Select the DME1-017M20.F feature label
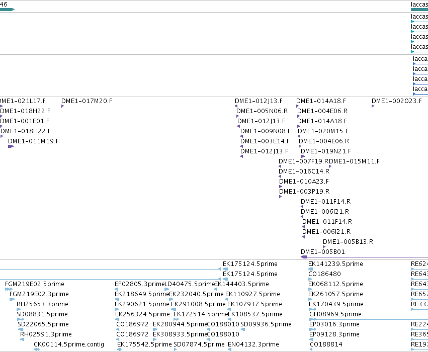Screen dimensions: 428x352 pyautogui.click(x=87, y=101)
